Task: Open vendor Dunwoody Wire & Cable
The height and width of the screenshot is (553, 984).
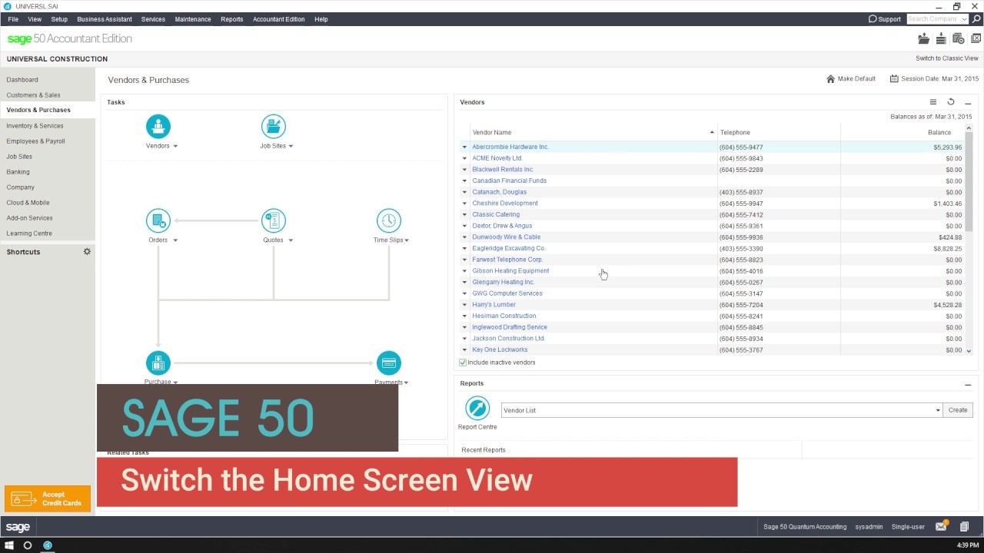Action: click(x=507, y=237)
